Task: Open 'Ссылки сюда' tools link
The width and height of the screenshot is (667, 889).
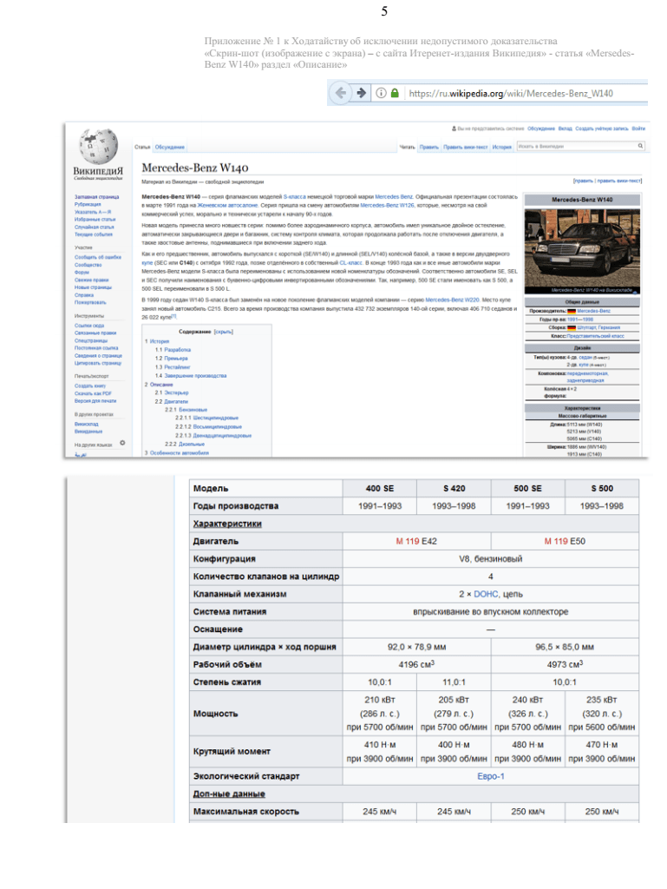Action: click(89, 326)
